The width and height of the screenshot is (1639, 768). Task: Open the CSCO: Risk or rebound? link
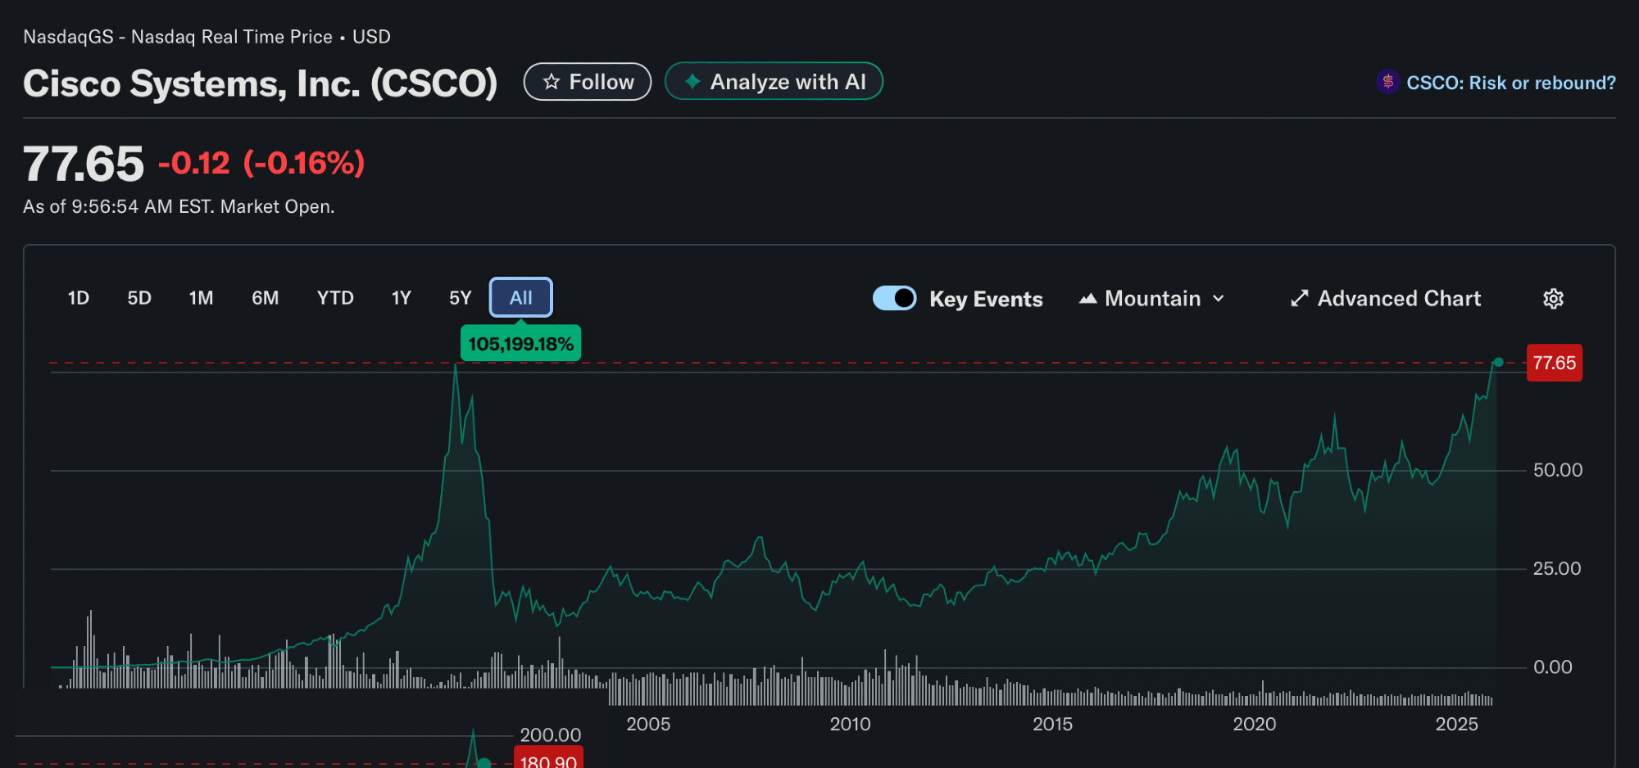click(x=1510, y=83)
